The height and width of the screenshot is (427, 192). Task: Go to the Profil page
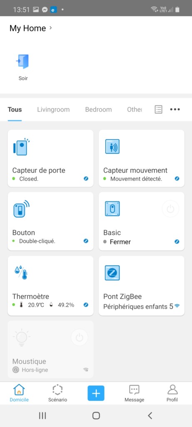pyautogui.click(x=172, y=393)
